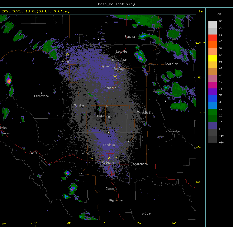233x227 pixels.
Task: Click the storm cell east of Lacombe
Action: coord(140,56)
